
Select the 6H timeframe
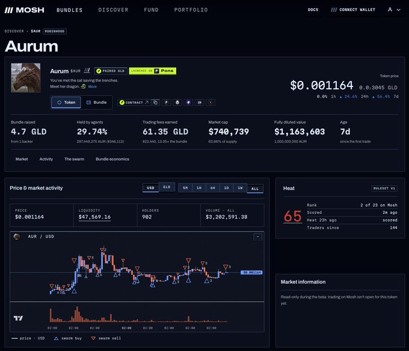[213, 188]
